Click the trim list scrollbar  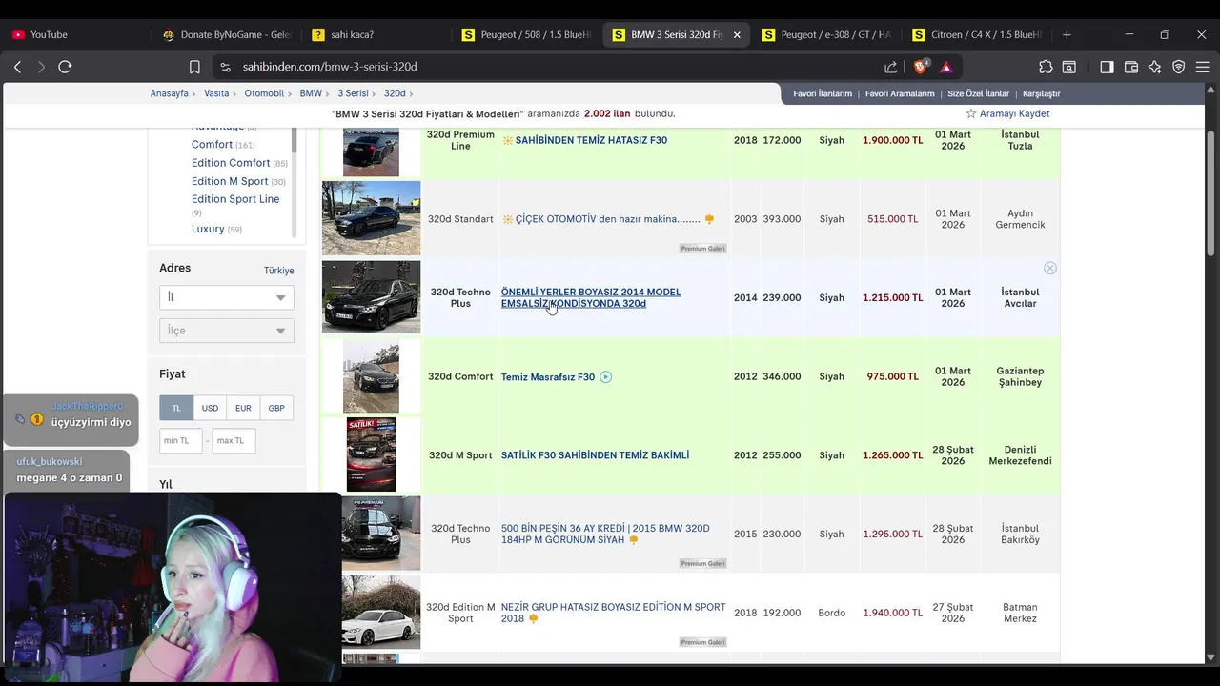295,139
